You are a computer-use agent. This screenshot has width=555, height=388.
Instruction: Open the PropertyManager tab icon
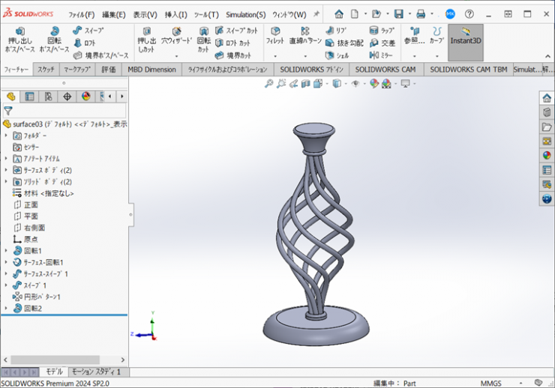tap(30, 97)
